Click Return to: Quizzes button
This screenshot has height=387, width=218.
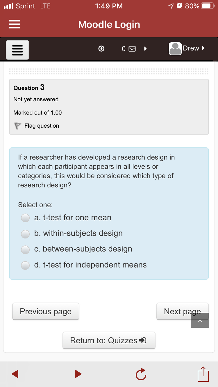pyautogui.click(x=109, y=340)
